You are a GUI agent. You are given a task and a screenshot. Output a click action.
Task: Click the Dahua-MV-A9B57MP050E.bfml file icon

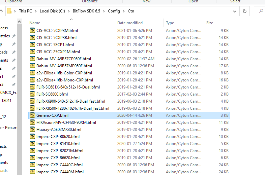32,66
